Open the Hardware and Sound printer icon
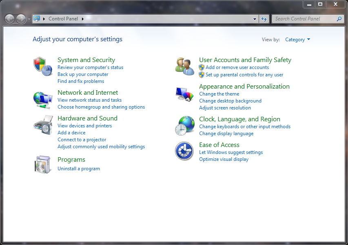Screen dimensions: 348x245 [43, 125]
